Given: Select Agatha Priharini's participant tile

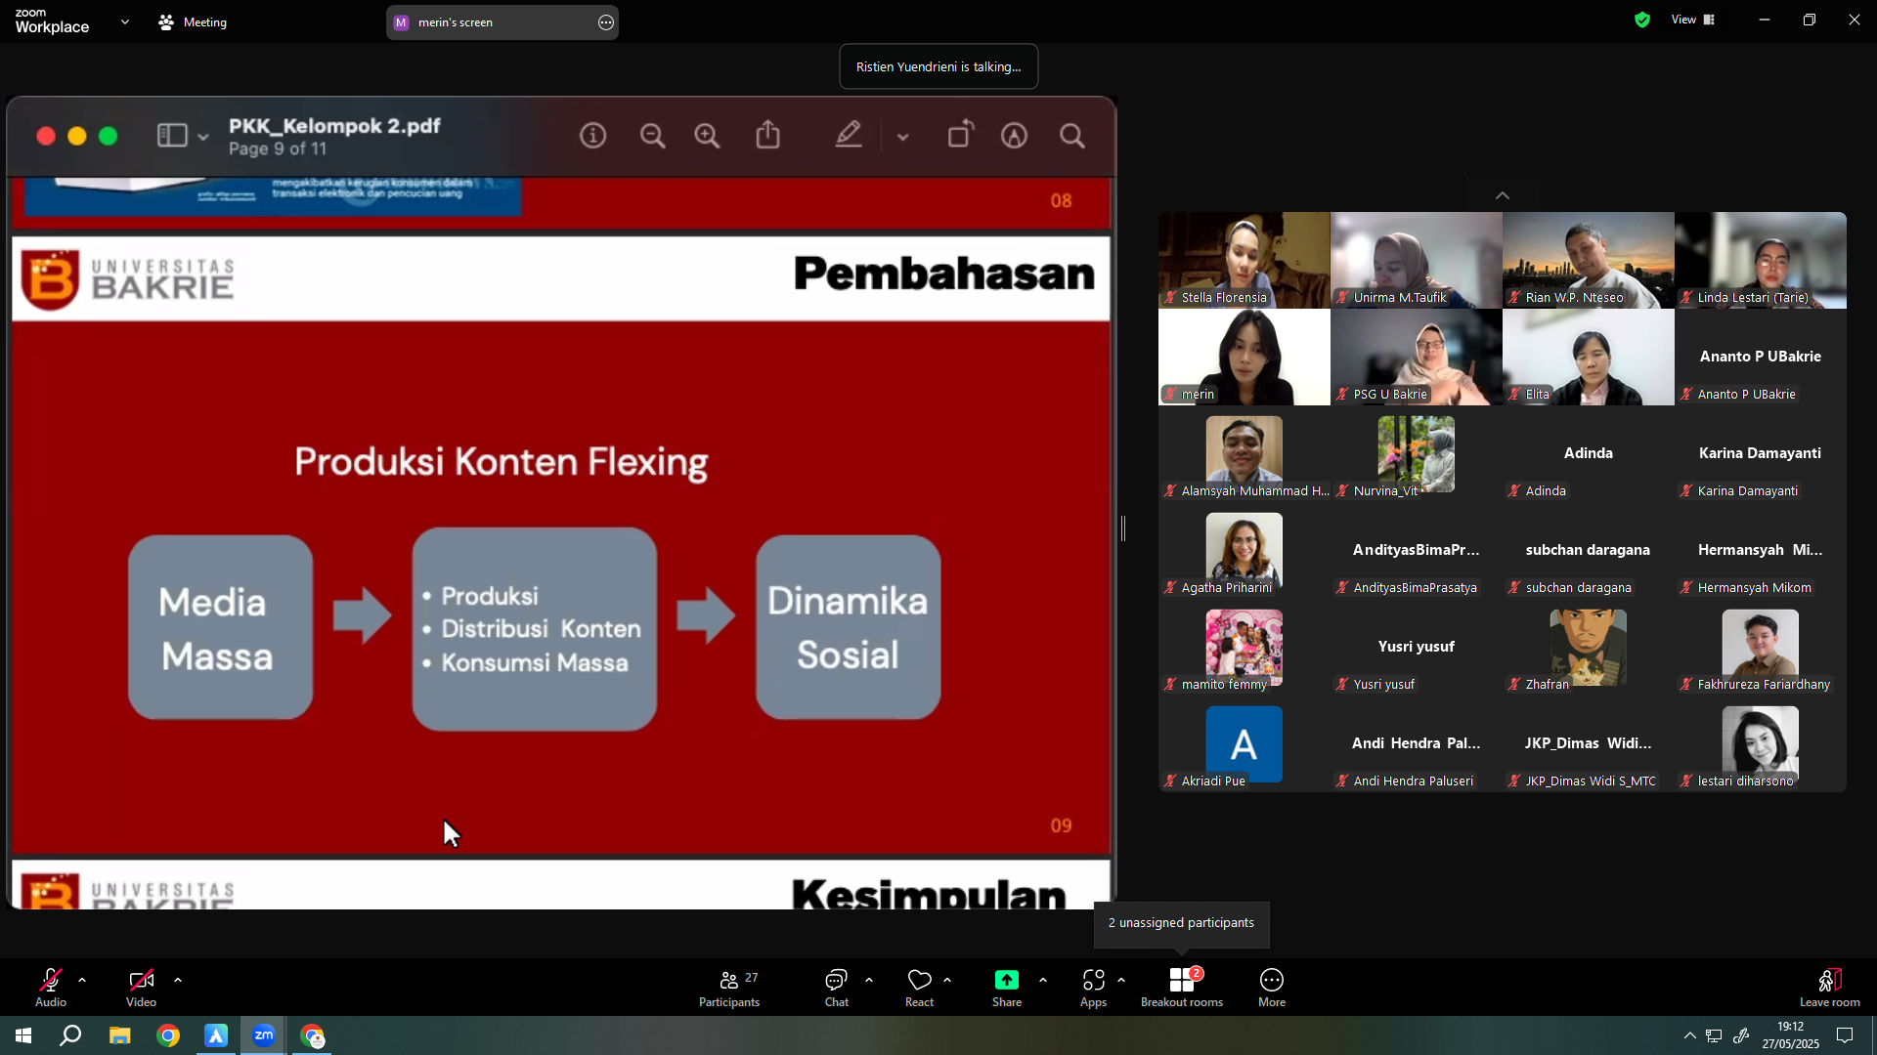Looking at the screenshot, I should coord(1244,550).
